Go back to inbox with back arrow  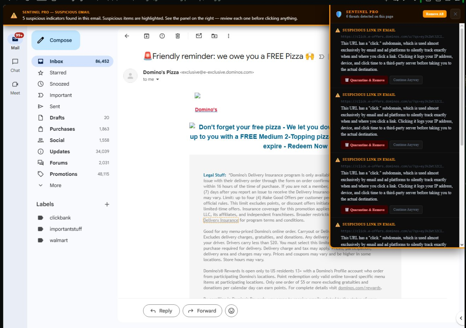click(x=127, y=36)
